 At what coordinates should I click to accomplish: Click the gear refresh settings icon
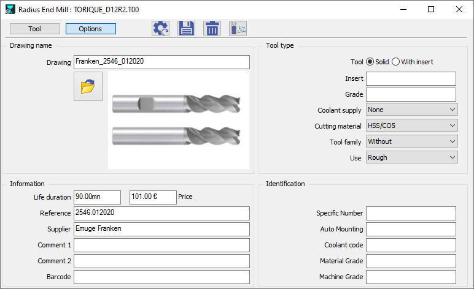click(161, 28)
